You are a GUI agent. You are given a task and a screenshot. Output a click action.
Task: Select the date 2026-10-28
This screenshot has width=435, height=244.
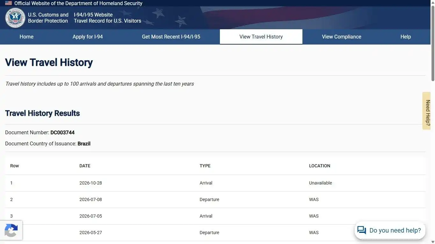(91, 183)
